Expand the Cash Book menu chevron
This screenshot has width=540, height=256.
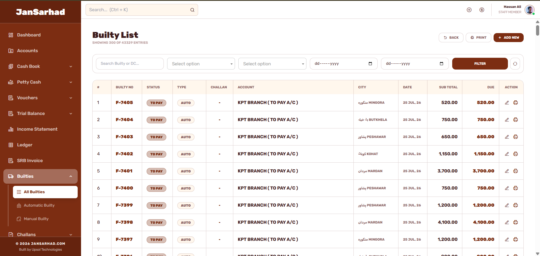pyautogui.click(x=71, y=66)
